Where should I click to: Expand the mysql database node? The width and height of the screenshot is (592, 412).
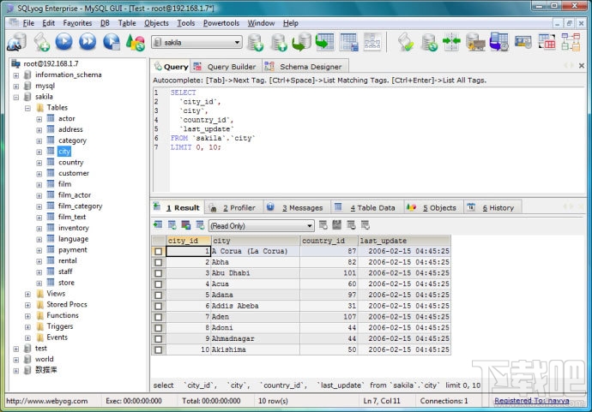pyautogui.click(x=16, y=86)
